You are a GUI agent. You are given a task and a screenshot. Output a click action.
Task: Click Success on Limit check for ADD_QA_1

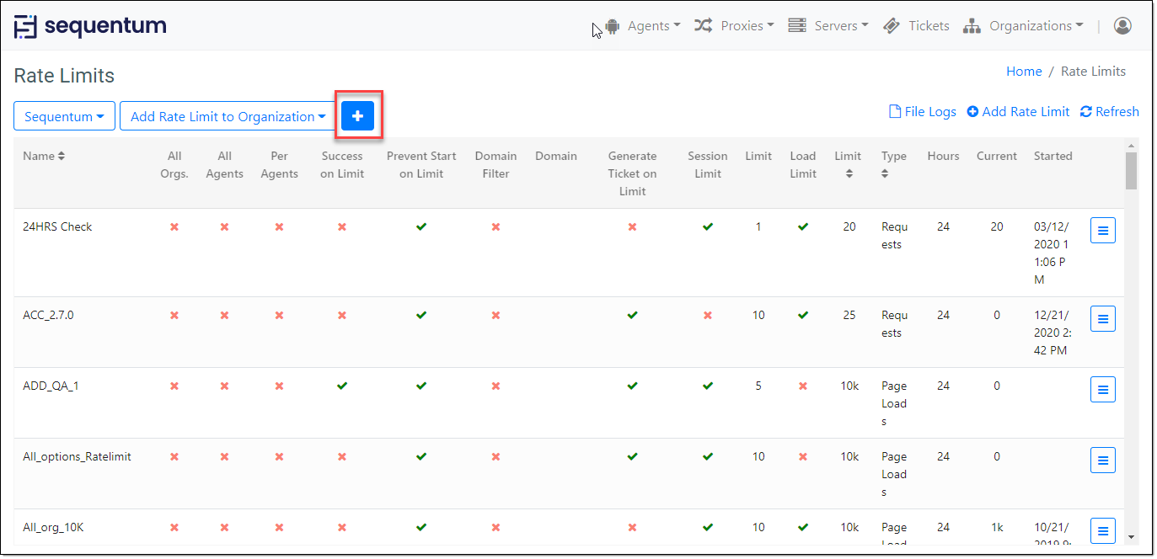[x=341, y=386]
